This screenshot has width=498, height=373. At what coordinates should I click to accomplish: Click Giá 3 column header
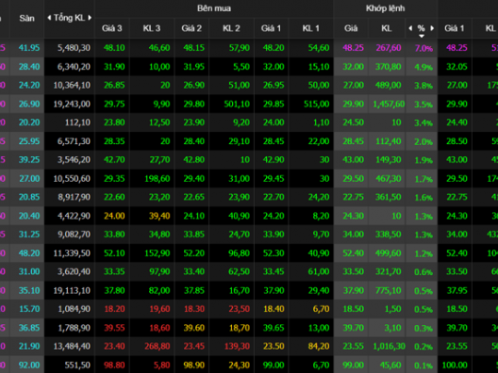pos(112,28)
